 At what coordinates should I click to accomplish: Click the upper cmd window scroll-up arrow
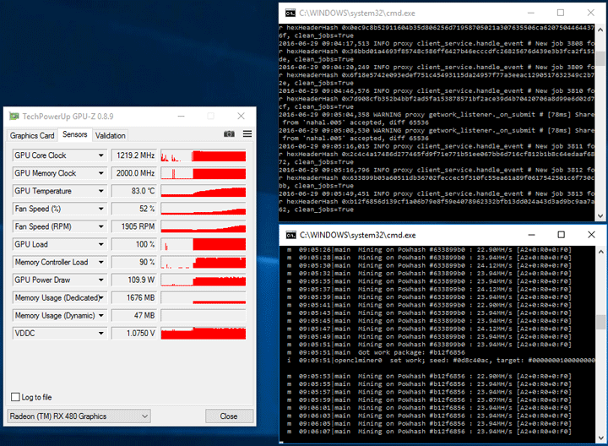(x=600, y=30)
